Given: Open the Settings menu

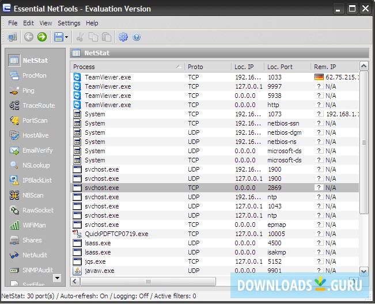Looking at the screenshot, I should click(x=69, y=23).
